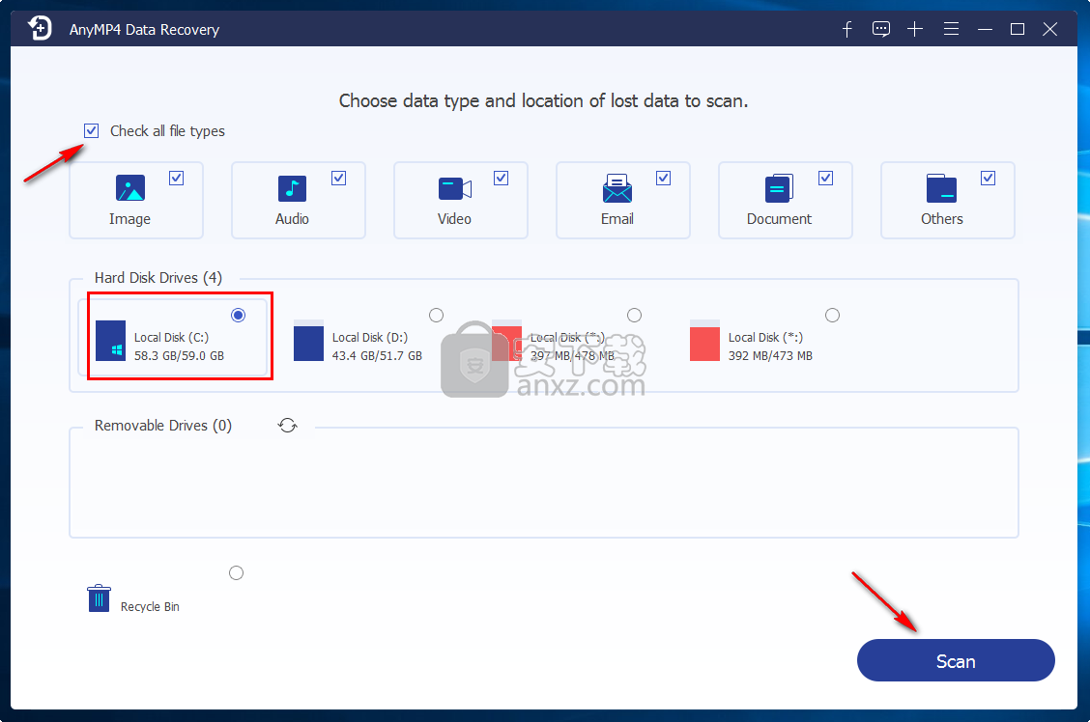Toggle the Video checkbox

tap(502, 179)
